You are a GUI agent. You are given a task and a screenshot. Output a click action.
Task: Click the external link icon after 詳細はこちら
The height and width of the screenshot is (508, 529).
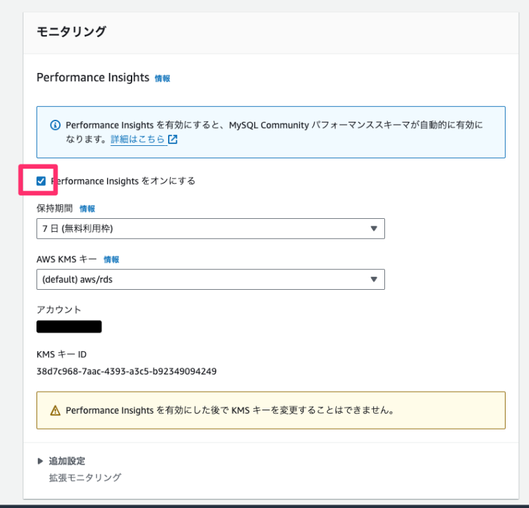tap(173, 139)
